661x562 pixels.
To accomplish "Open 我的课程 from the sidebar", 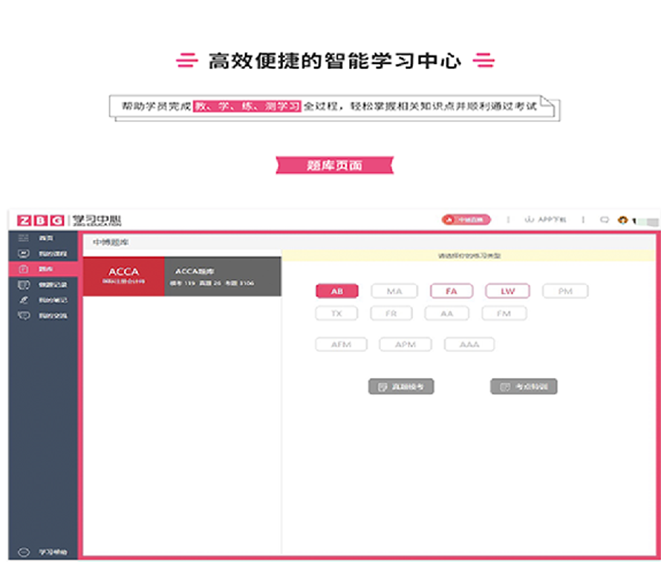I will [x=23, y=253].
